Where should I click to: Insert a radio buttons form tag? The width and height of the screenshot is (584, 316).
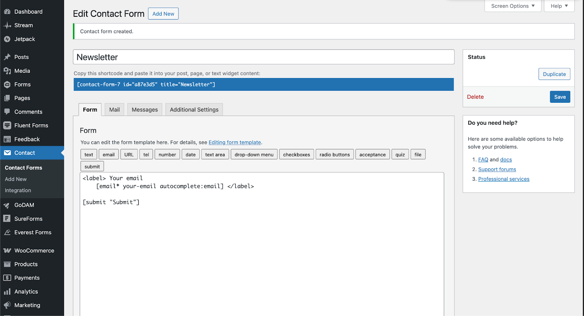click(334, 155)
